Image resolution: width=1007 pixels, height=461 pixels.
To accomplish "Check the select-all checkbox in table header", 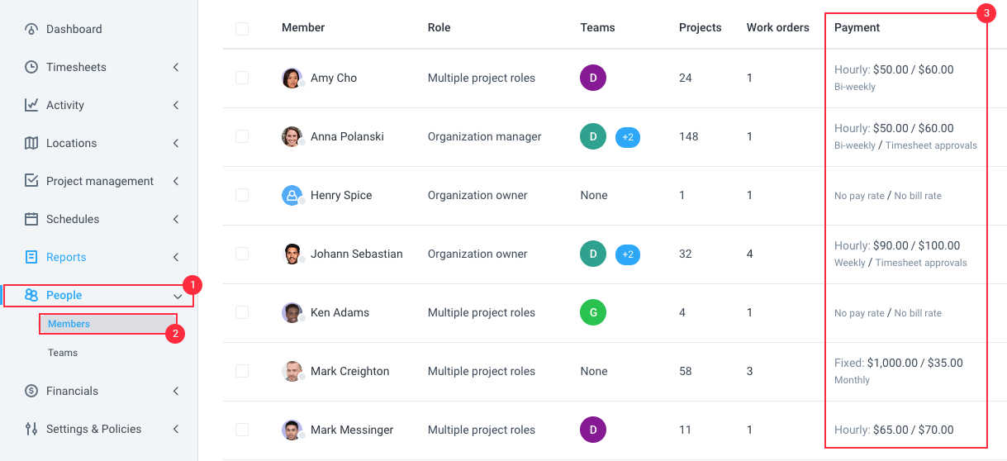I will point(242,29).
